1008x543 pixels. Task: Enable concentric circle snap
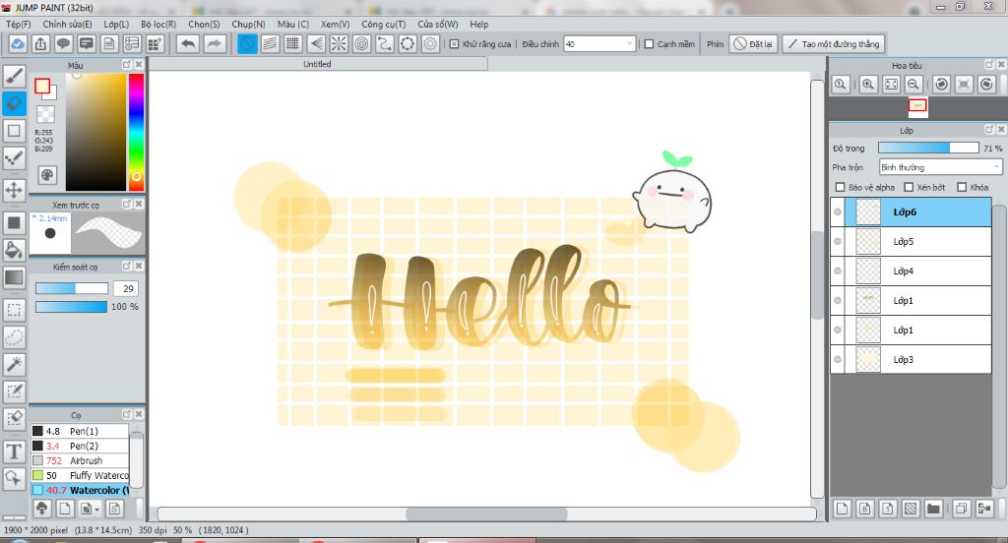click(361, 43)
